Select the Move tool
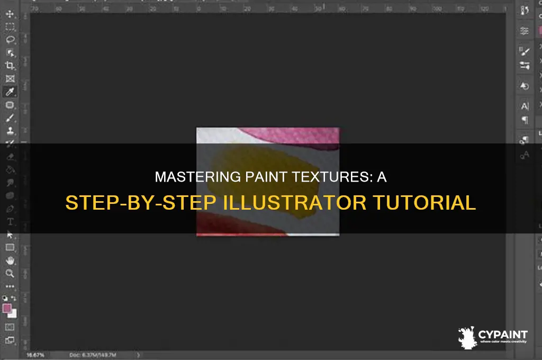 tap(10, 14)
